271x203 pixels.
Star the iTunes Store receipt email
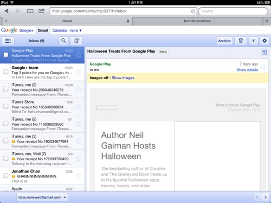tap(79, 107)
